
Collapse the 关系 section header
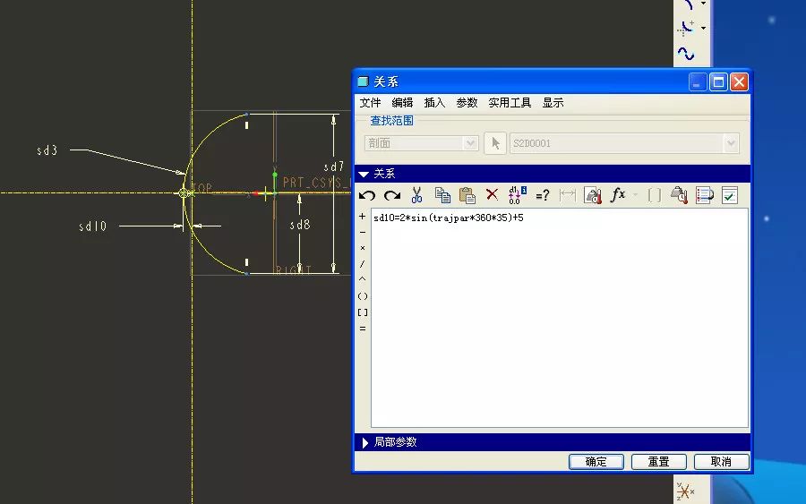(x=552, y=174)
